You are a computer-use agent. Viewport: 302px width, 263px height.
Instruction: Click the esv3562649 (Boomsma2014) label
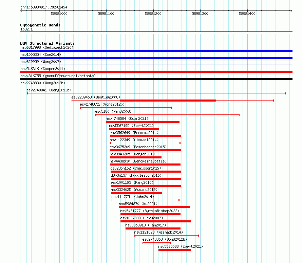tap(134, 133)
